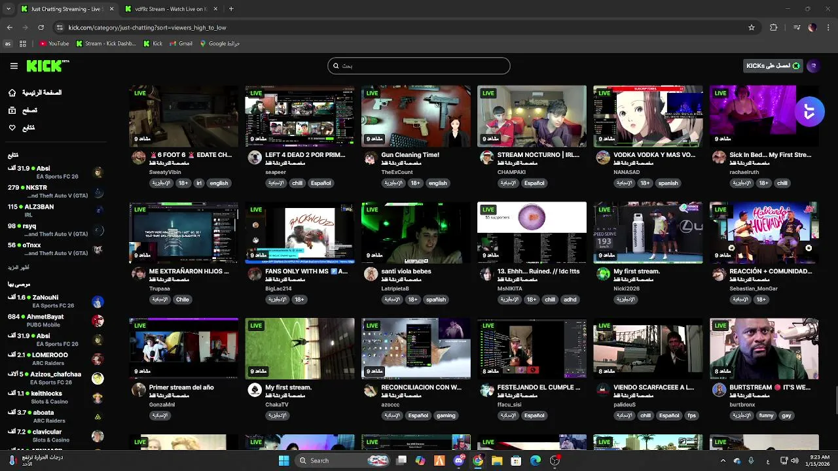Open tab search dropdown arrow
The width and height of the screenshot is (838, 471).
point(9,9)
